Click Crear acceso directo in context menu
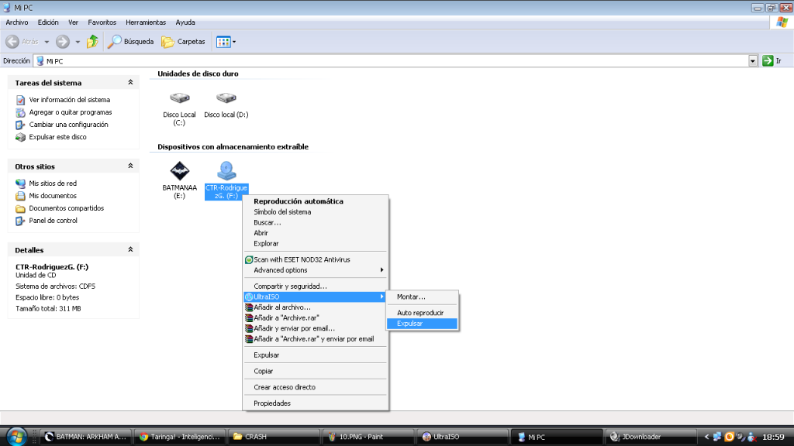Screen dimensions: 794x446 point(315,387)
